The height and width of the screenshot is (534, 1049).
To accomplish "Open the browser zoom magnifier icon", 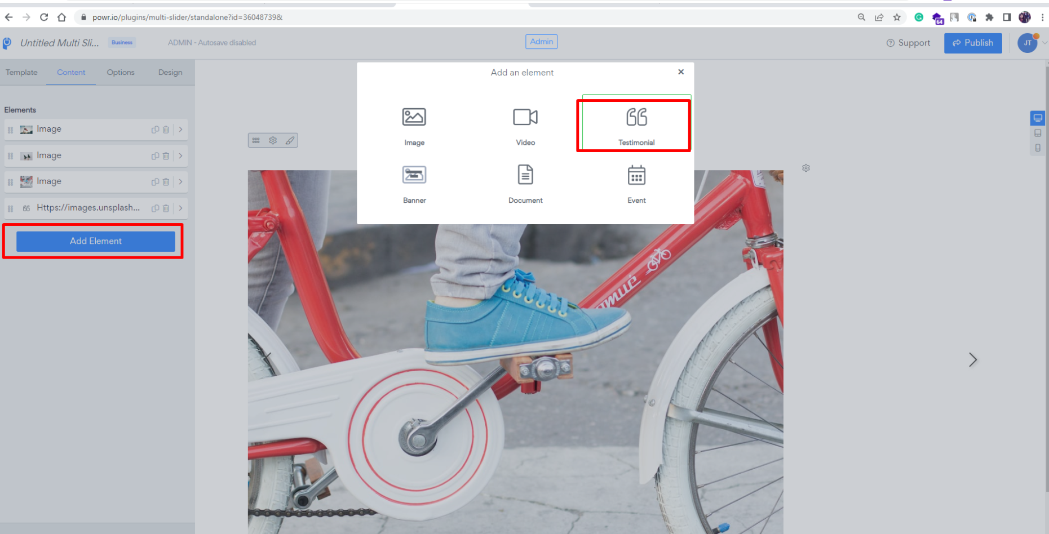I will pyautogui.click(x=861, y=17).
